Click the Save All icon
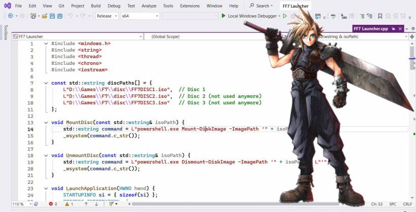The image size is (416, 212). pos(60,16)
